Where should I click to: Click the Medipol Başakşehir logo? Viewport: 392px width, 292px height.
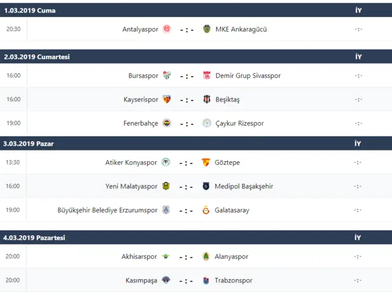click(206, 186)
